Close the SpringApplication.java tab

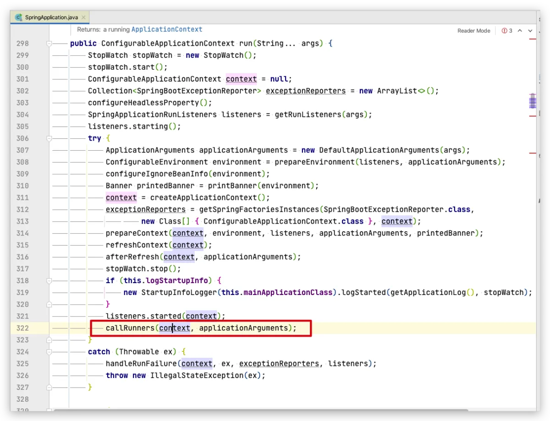[x=82, y=17]
